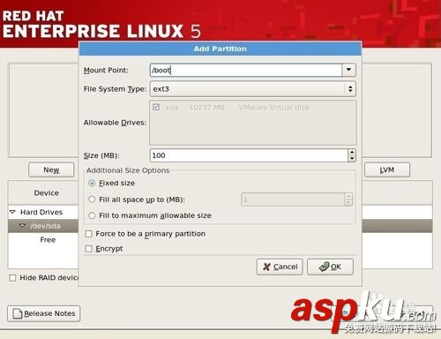Click the LVM button
The image size is (441, 339).
coord(387,169)
